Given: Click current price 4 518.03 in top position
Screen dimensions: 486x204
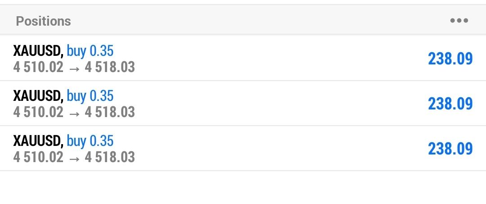Looking at the screenshot, I should [x=110, y=67].
